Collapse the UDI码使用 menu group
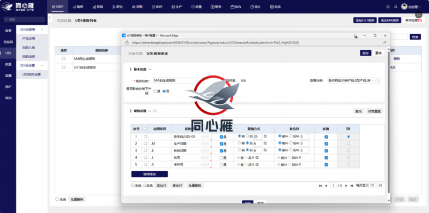 point(42,29)
